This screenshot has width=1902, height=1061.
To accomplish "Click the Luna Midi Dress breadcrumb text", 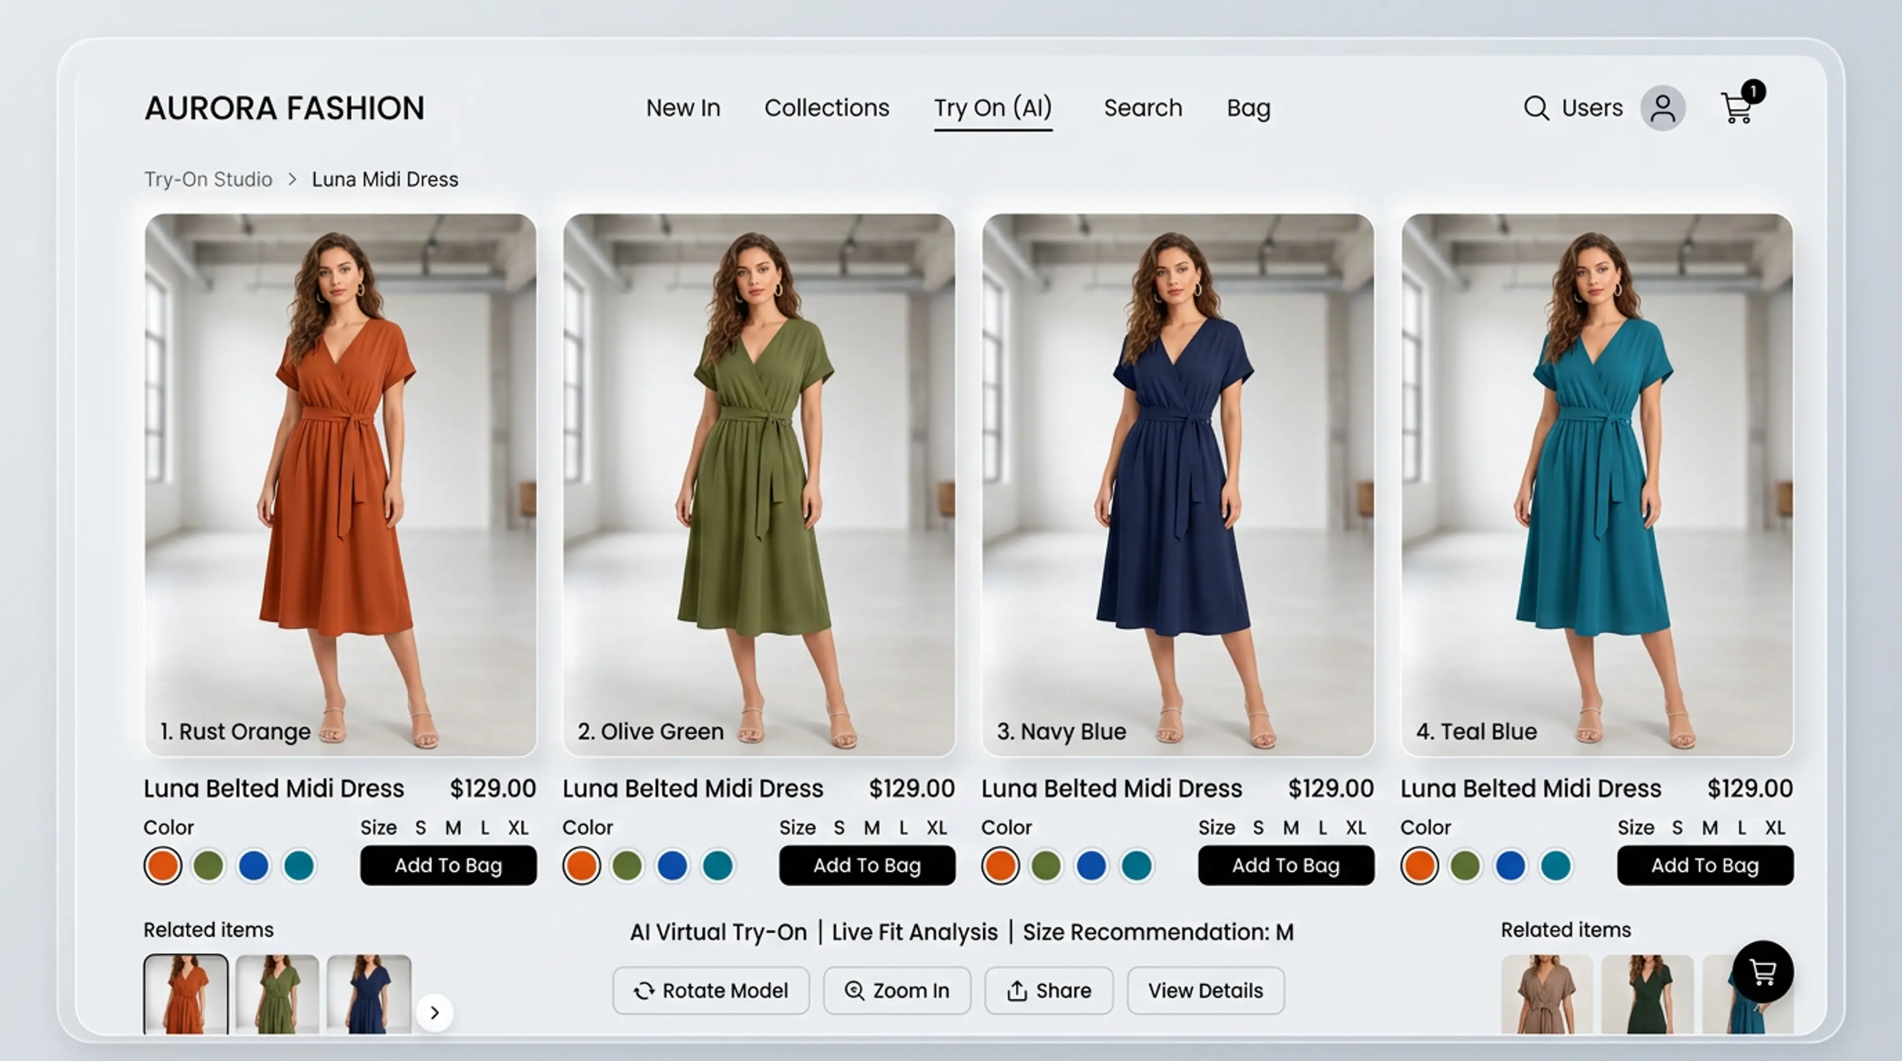I will pyautogui.click(x=385, y=179).
